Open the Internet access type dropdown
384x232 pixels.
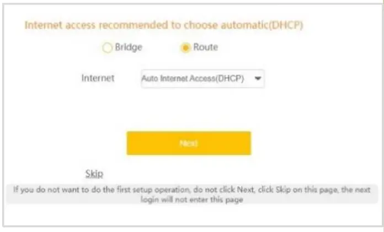pos(202,78)
